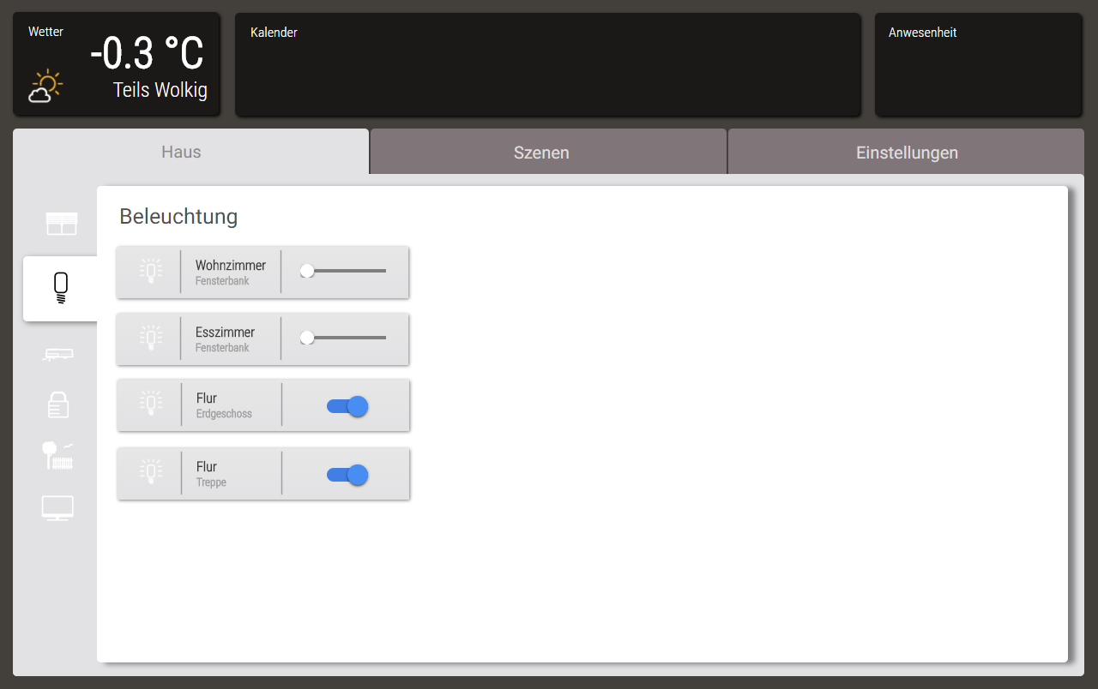
Task: Click the -0.3 °C temperature reading
Action: coord(148,54)
